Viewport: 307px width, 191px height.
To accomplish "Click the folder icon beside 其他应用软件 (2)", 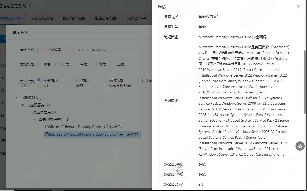I will coord(41,119).
